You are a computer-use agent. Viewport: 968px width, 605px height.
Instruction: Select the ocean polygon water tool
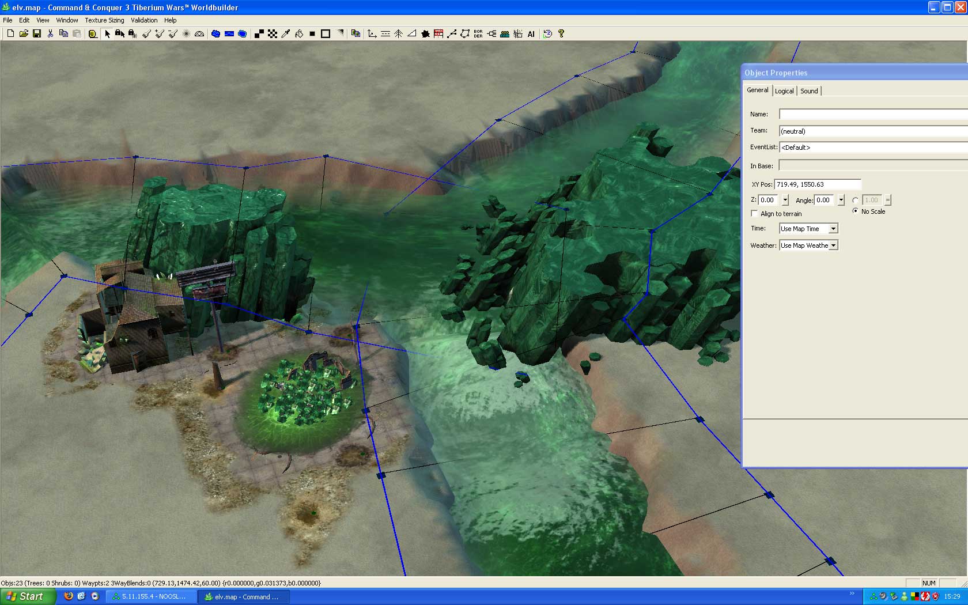click(243, 34)
